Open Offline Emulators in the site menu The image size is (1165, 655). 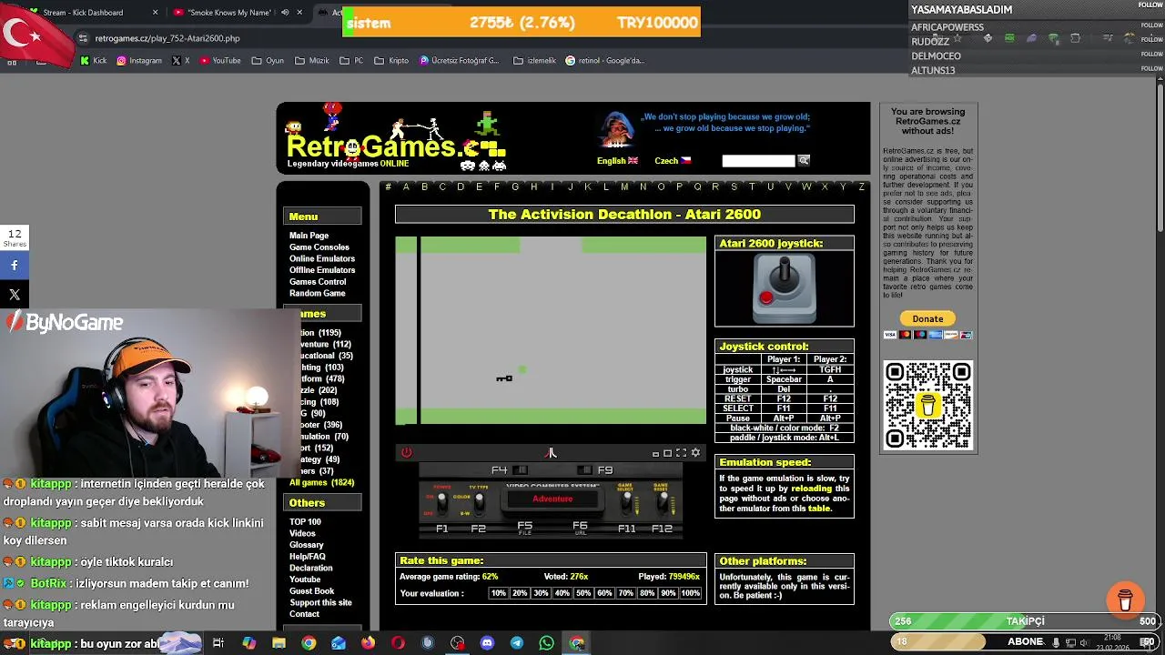322,270
